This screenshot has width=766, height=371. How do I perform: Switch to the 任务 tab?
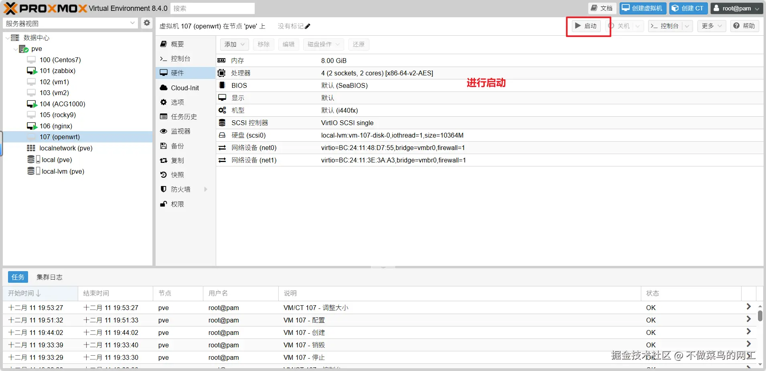point(18,277)
